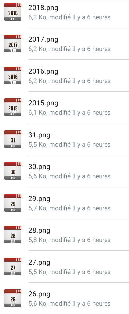Open file named 2018.png
The image size is (129, 314).
(43, 8)
